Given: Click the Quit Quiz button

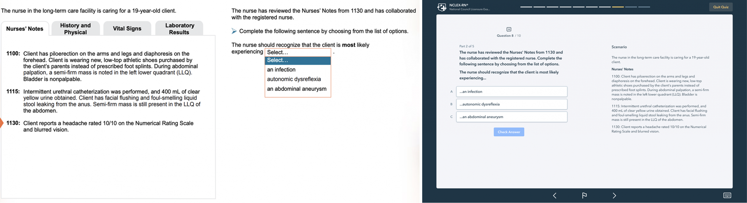Looking at the screenshot, I should click(x=721, y=7).
